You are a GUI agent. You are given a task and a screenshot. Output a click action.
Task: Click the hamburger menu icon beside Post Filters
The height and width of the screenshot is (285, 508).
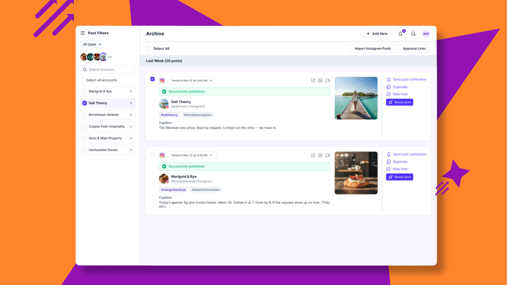83,33
